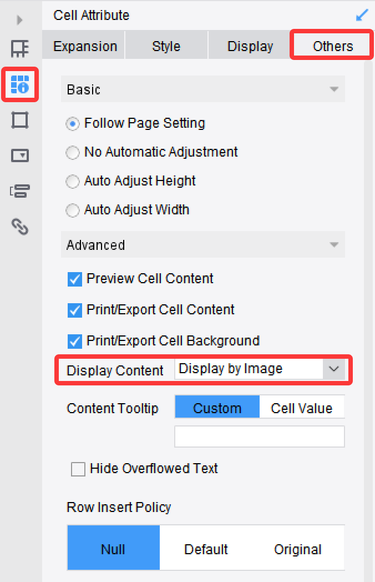
Task: Select the Auto Adjust Height option
Action: tap(72, 181)
